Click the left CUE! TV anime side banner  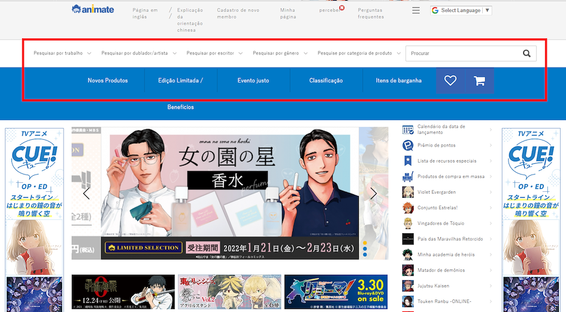coord(34,220)
